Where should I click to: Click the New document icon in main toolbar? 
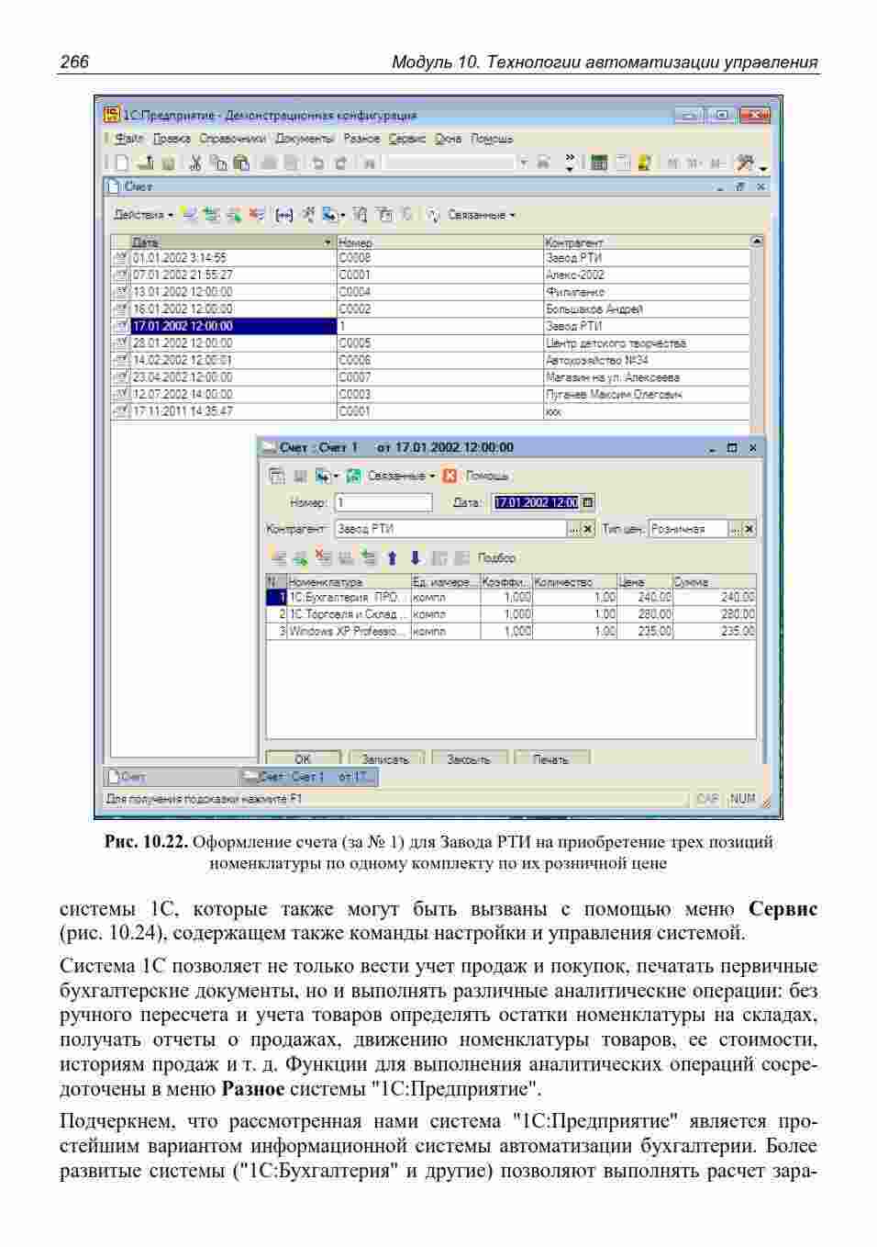pos(121,163)
